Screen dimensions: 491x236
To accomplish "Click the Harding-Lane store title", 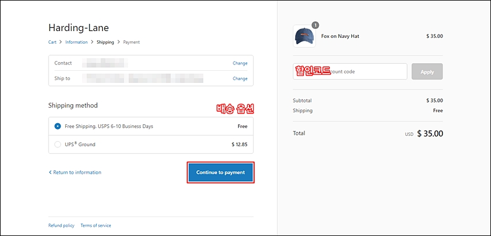I will [79, 28].
